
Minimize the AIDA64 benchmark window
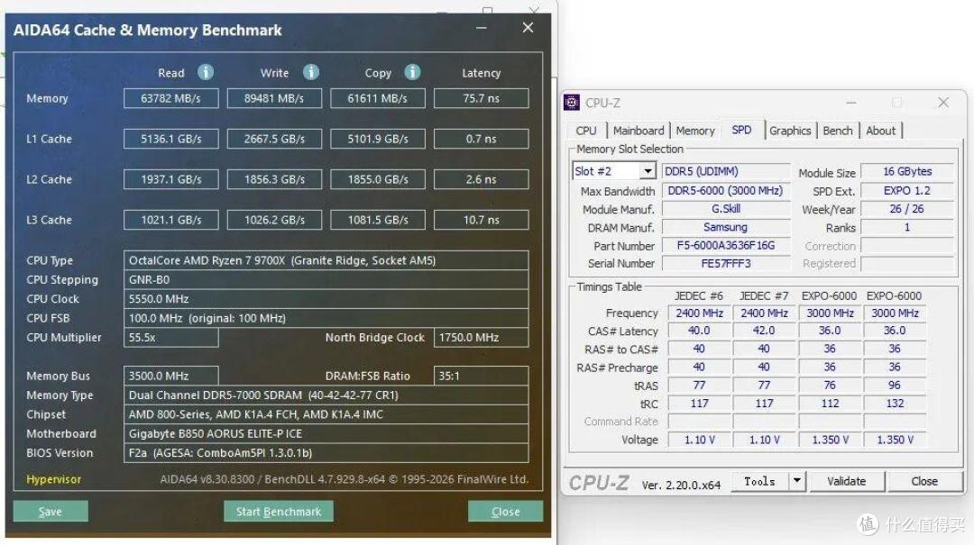(x=482, y=28)
